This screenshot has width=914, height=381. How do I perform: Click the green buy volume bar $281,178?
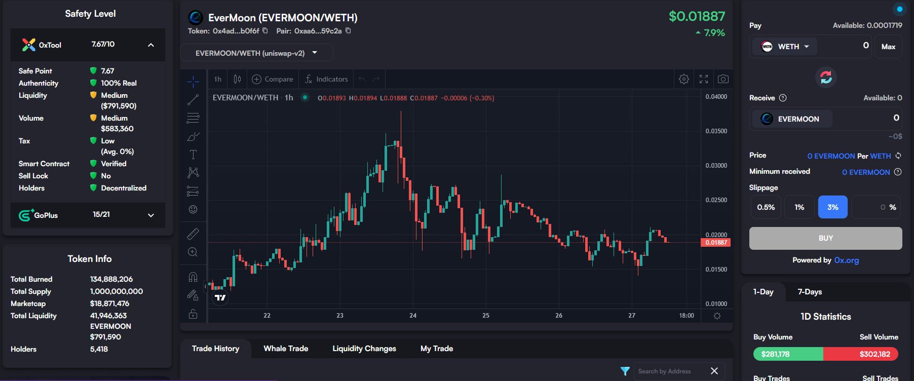788,354
